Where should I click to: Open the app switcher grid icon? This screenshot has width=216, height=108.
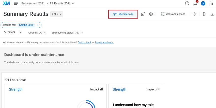[x=211, y=4]
